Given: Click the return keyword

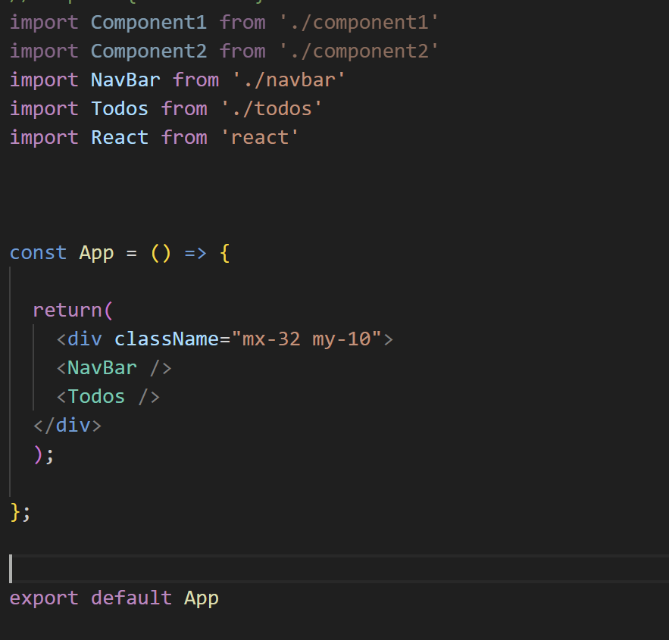Looking at the screenshot, I should coord(67,310).
